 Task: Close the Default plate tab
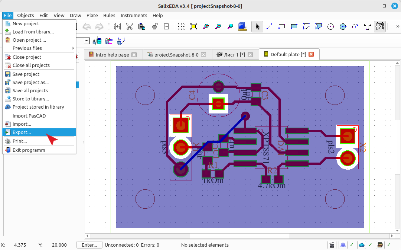pyautogui.click(x=311, y=54)
